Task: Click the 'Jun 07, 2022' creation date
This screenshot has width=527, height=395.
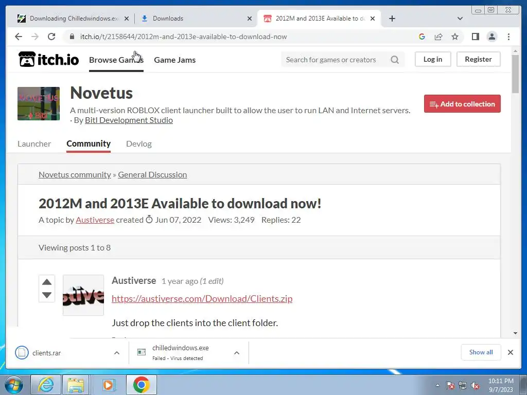Action: pyautogui.click(x=178, y=220)
